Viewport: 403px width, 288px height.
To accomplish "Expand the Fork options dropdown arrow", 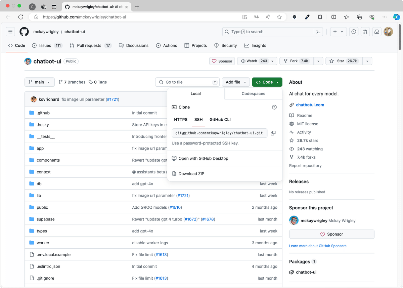I will tap(318, 61).
